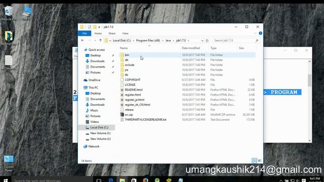Select register.html file
This screenshot has width=324, height=182.
[133, 95]
